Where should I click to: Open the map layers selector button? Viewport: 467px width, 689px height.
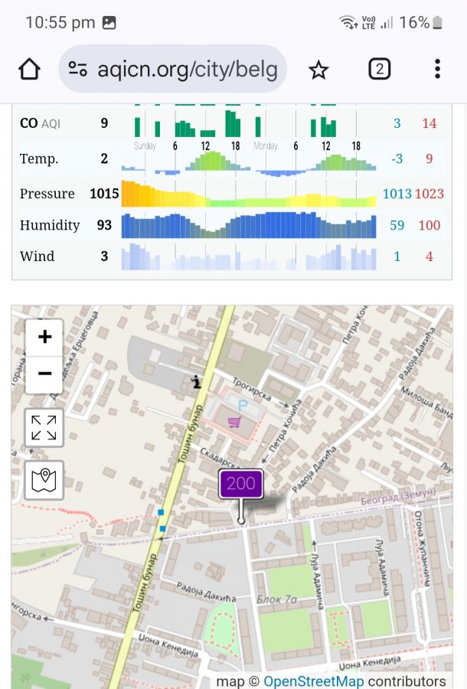click(x=44, y=480)
